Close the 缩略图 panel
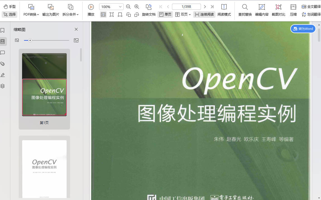 point(76,30)
